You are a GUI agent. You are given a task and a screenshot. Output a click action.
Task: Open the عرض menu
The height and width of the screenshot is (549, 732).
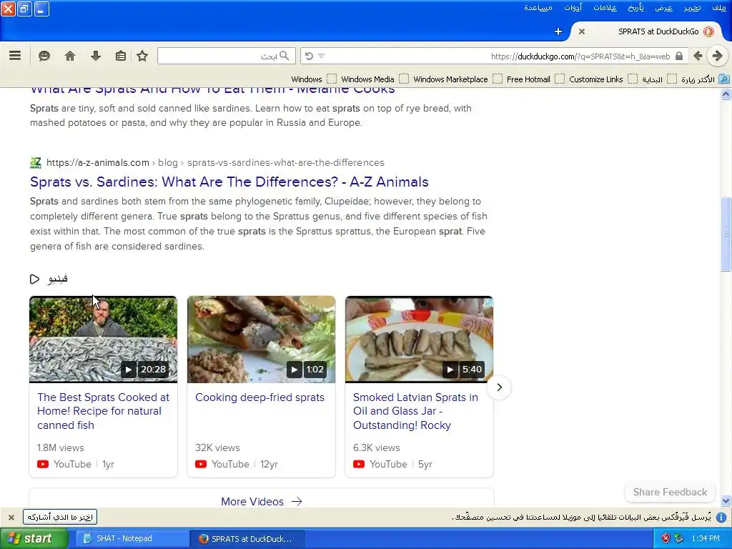tap(663, 8)
